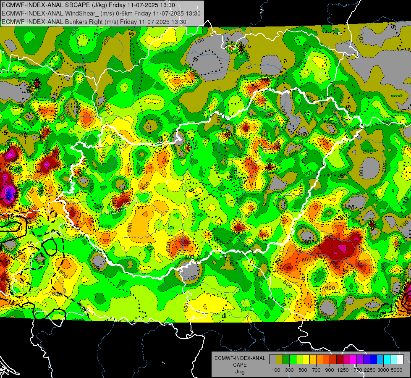Screen dimensions: 411x378
Task: Click the dark maroon legend swatch
Action: tap(340, 360)
